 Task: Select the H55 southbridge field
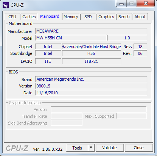[92, 53]
